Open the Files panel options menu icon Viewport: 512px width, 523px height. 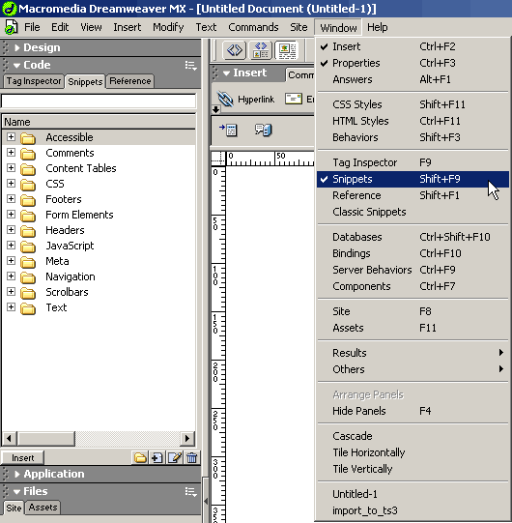tap(191, 492)
